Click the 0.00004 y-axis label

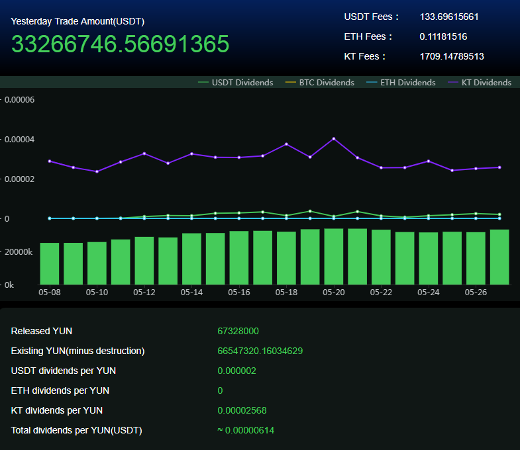pos(19,140)
